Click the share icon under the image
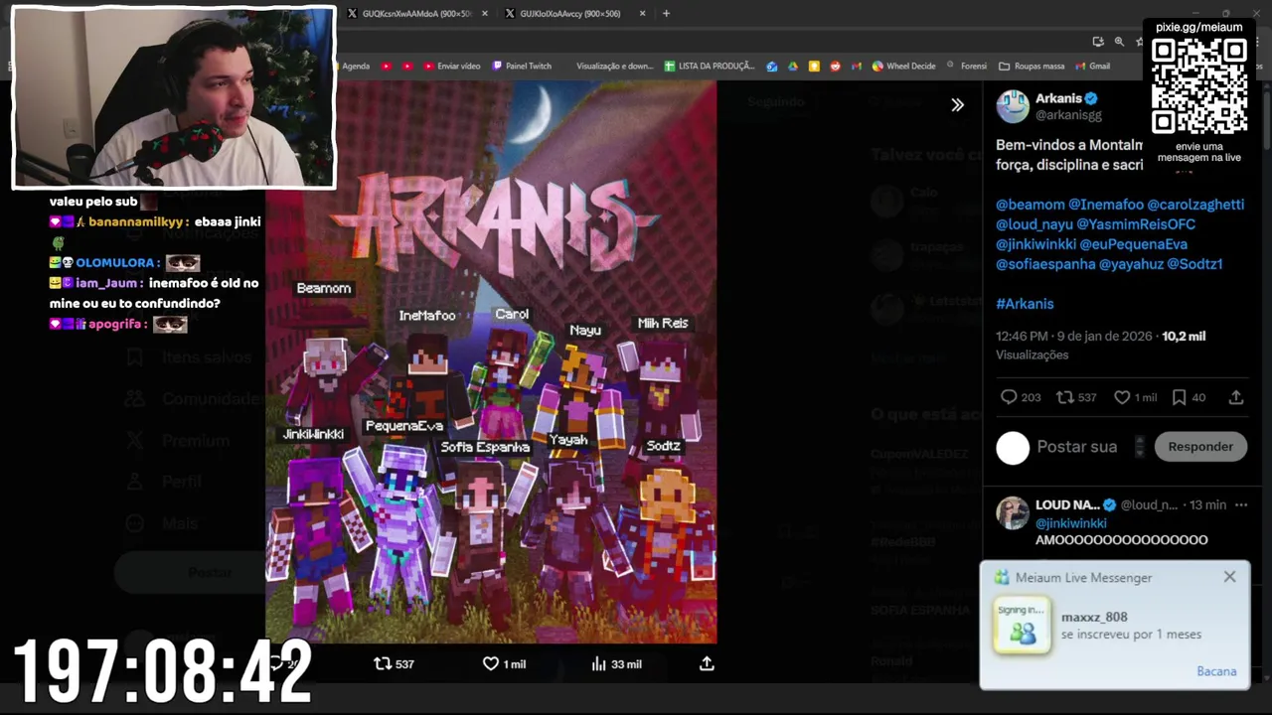 [707, 663]
